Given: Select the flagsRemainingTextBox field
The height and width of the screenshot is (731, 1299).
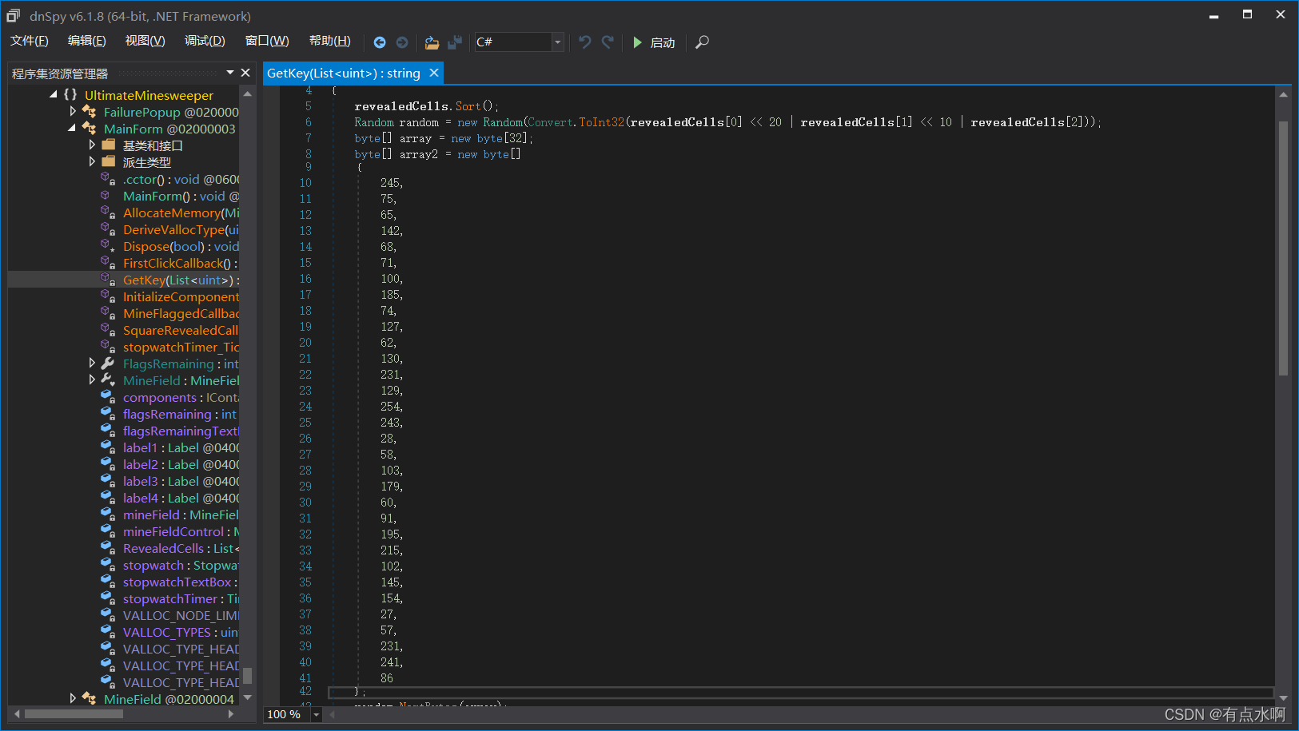Looking at the screenshot, I should point(181,431).
